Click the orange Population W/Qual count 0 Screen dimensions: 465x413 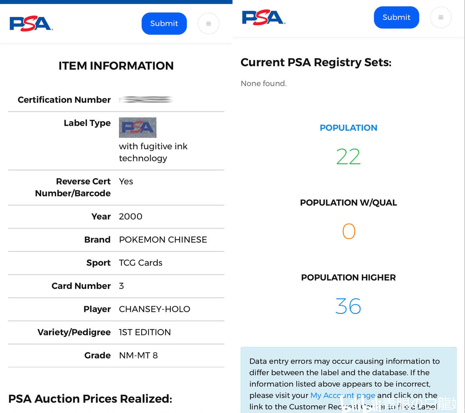(348, 231)
